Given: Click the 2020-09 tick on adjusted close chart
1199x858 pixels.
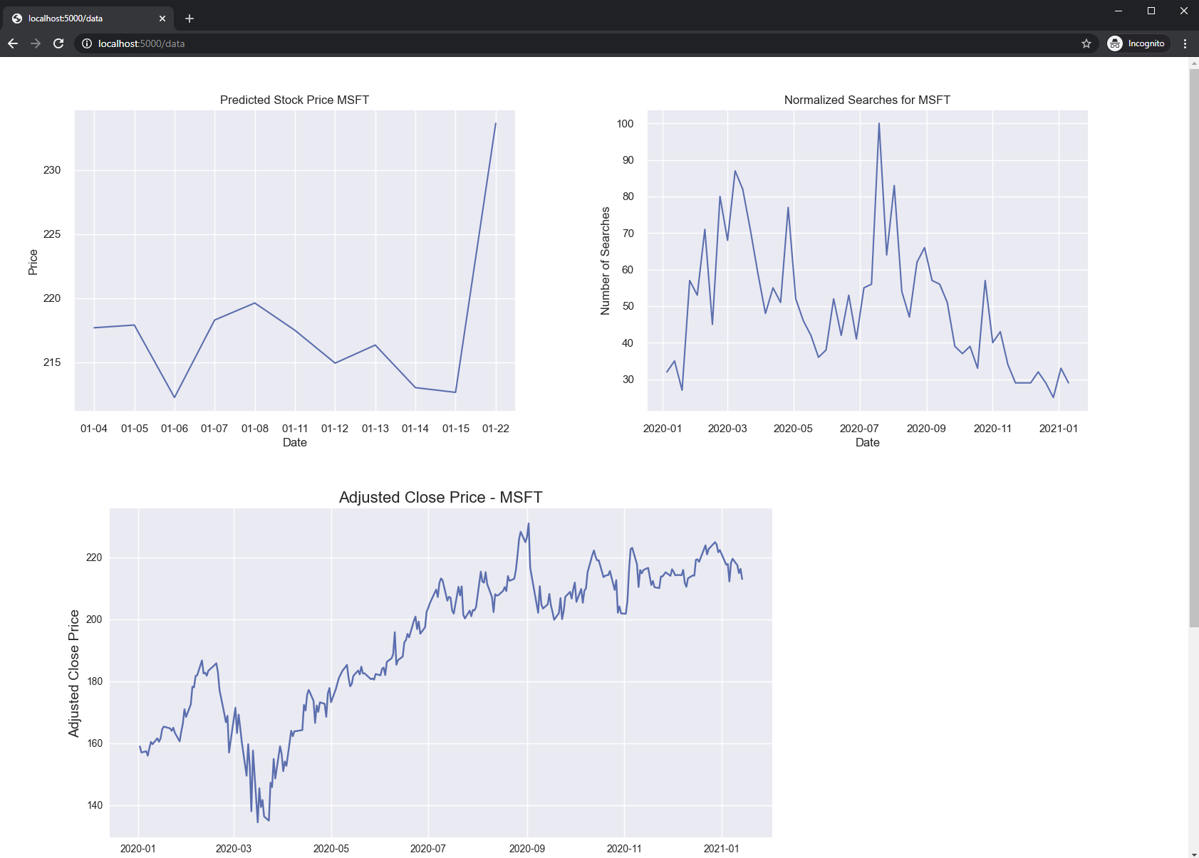Looking at the screenshot, I should point(527,848).
